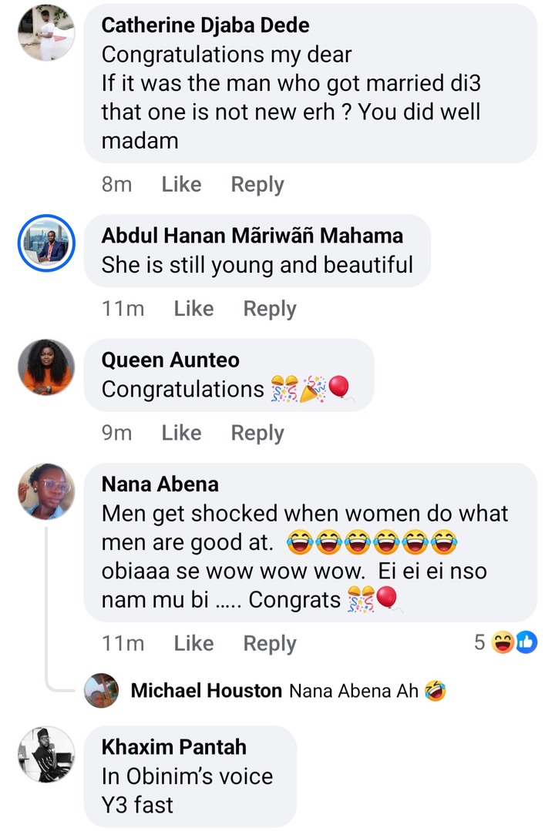
Task: Open the Nana Abena commenter name
Action: 160,484
